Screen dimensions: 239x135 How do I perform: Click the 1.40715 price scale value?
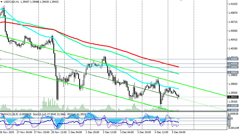pos(233,22)
